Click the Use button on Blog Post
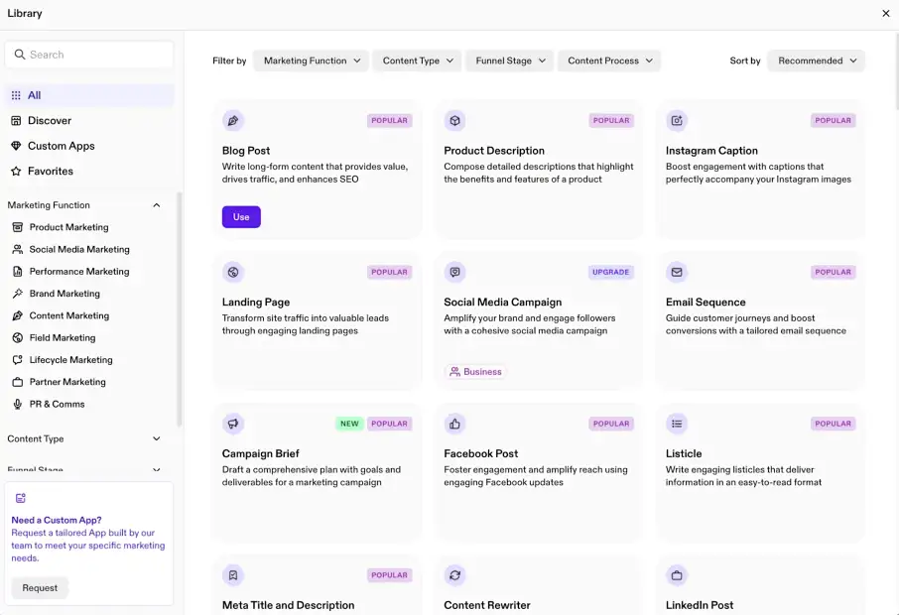The width and height of the screenshot is (899, 615). [x=241, y=216]
